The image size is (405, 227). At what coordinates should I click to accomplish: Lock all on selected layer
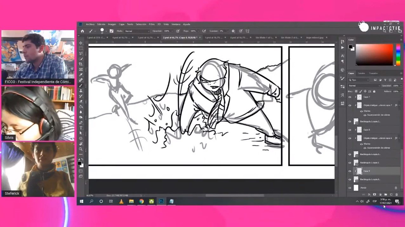tap(375, 91)
